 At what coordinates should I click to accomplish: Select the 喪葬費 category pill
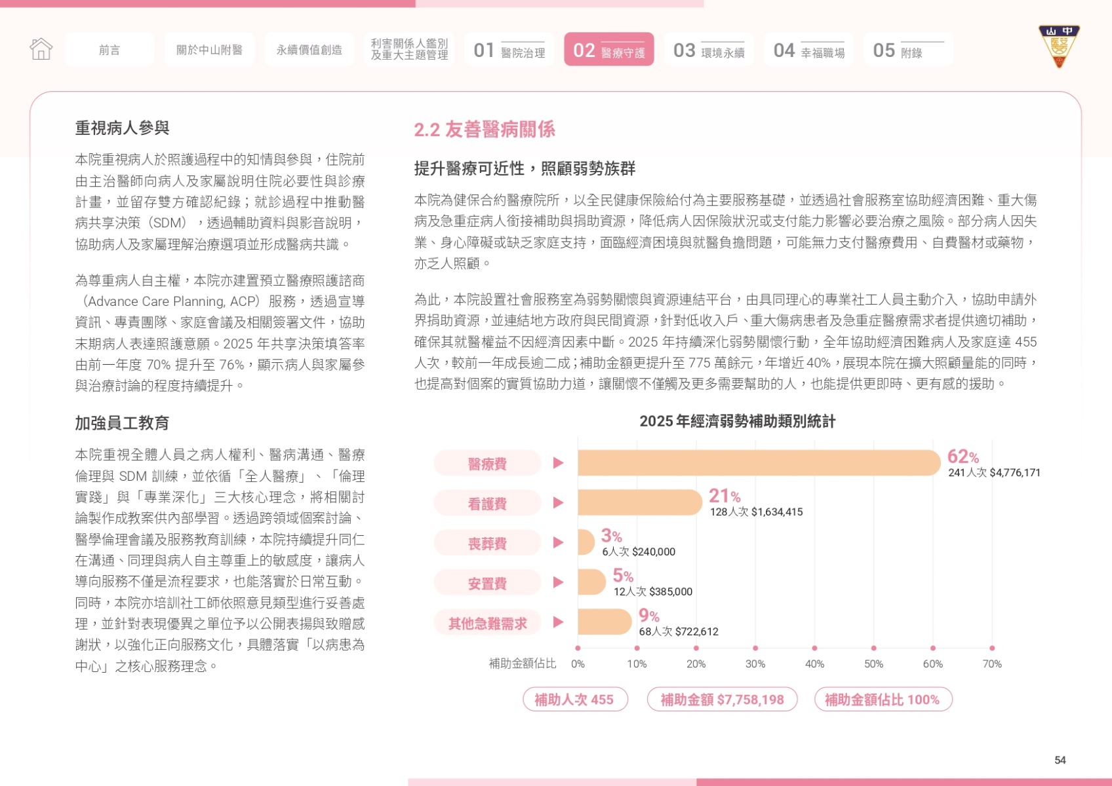pos(487,544)
